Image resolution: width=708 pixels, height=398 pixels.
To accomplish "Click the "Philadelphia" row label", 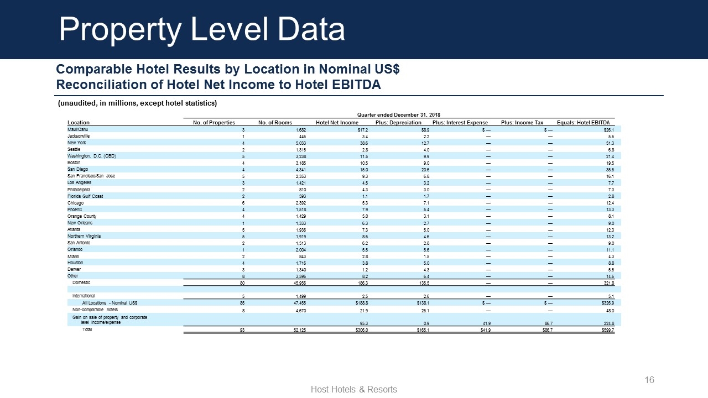I will (x=80, y=189).
